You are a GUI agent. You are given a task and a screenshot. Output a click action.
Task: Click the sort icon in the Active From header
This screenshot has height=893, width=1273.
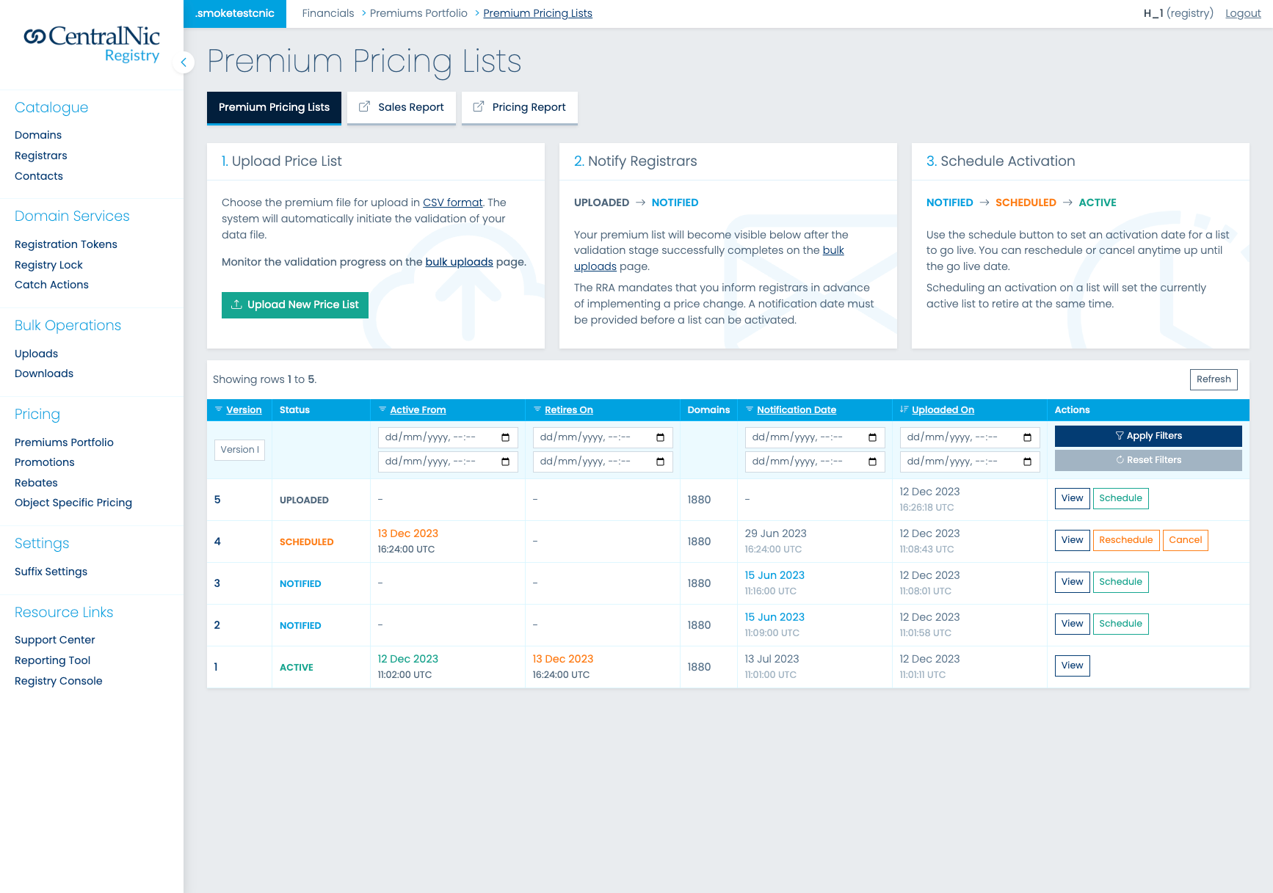(382, 409)
